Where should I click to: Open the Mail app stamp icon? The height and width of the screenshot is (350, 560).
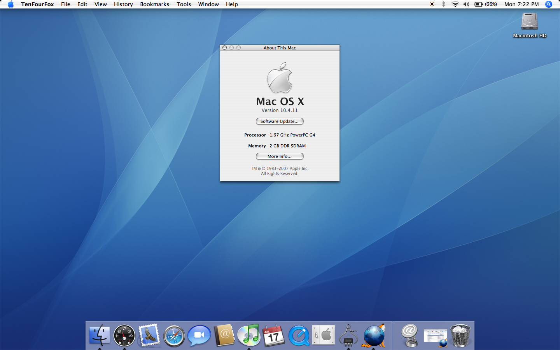click(x=149, y=335)
